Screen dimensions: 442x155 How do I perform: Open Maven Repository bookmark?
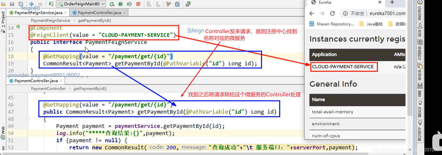point(331,24)
